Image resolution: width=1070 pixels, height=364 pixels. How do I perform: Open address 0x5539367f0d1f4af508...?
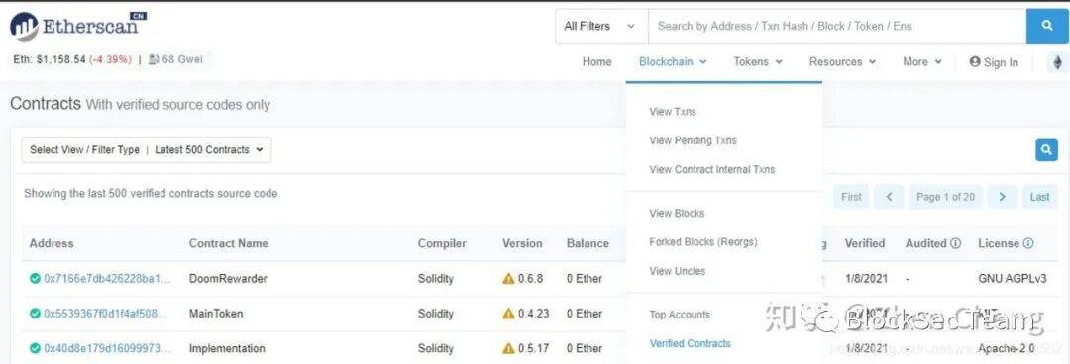click(106, 314)
